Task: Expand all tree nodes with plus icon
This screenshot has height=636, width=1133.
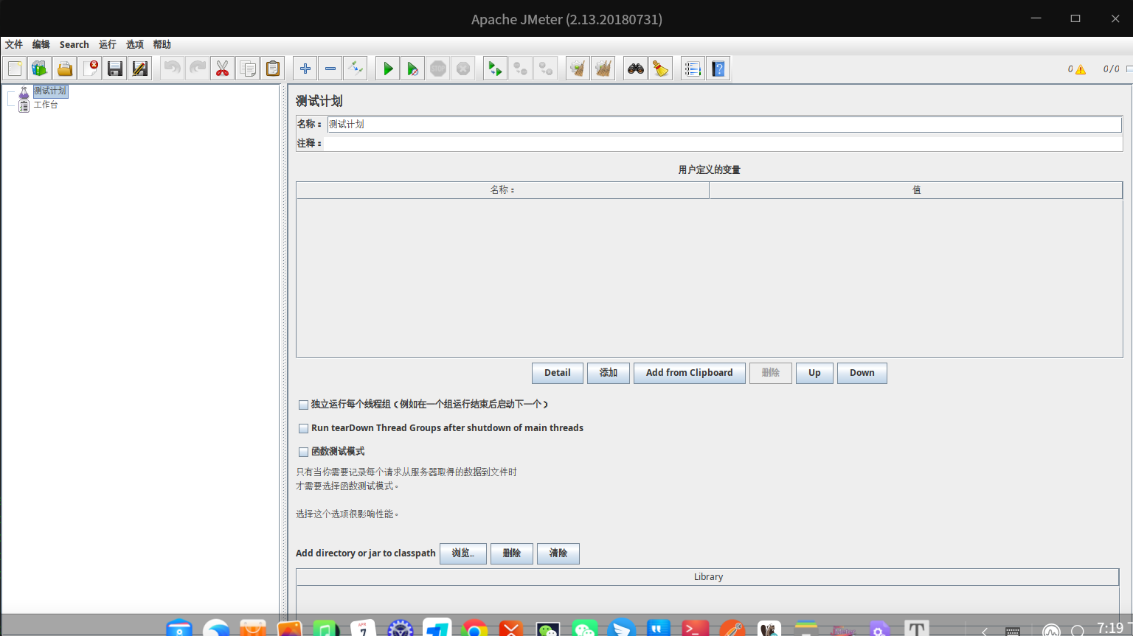Action: (305, 69)
